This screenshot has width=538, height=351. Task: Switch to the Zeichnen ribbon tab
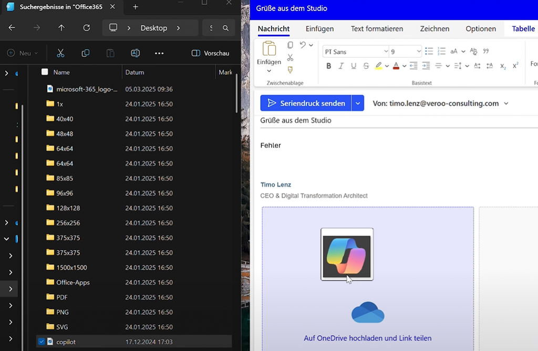point(434,29)
